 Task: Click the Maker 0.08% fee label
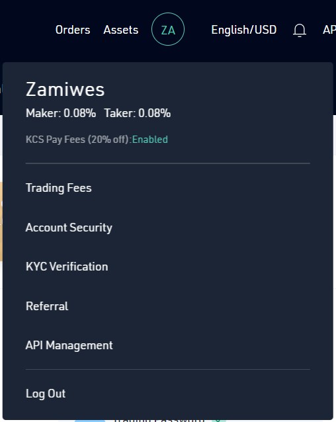(61, 113)
